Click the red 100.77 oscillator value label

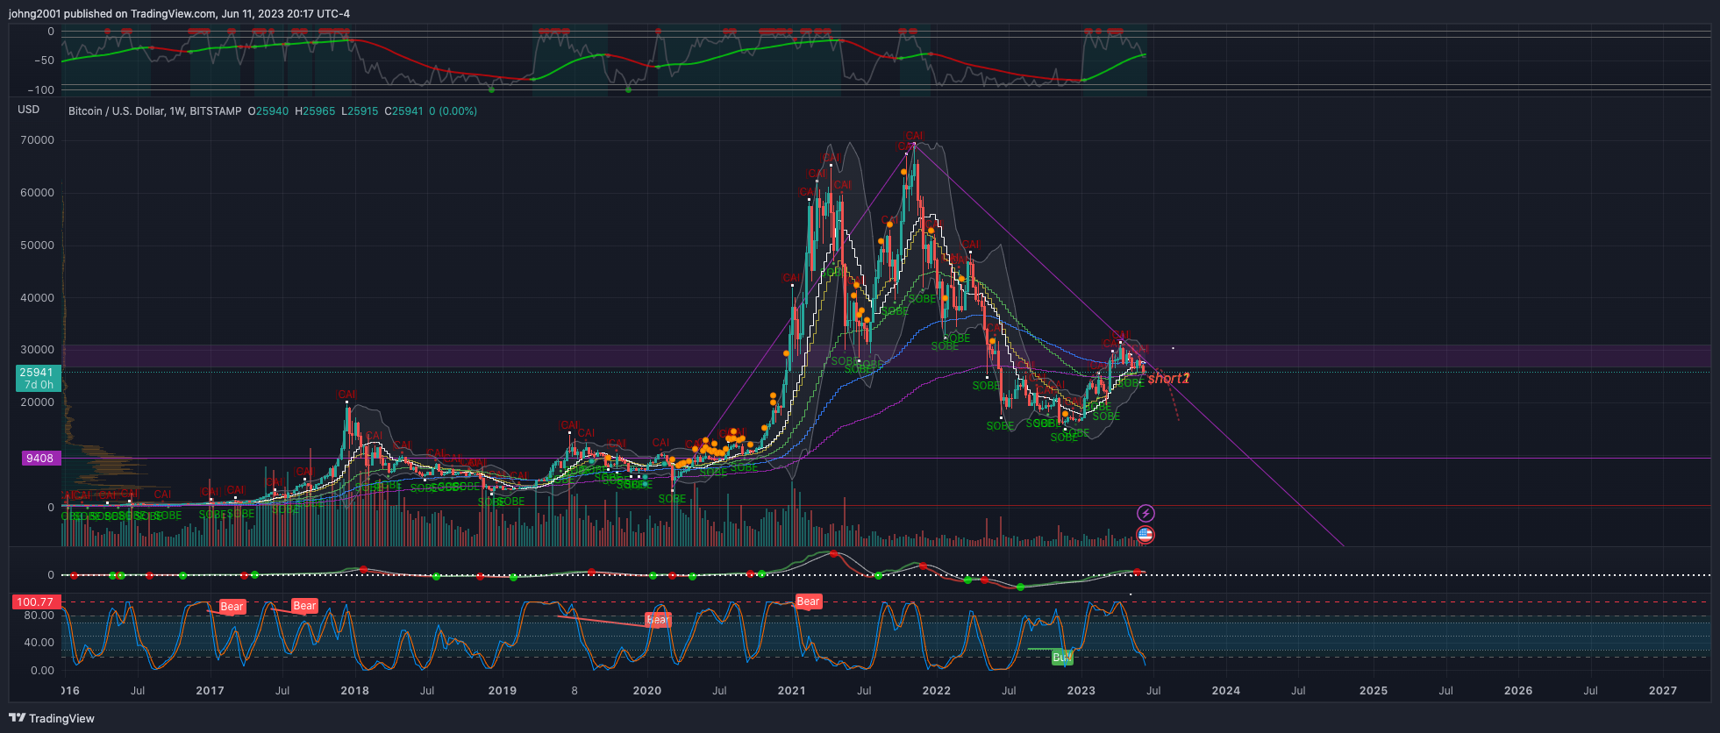point(36,602)
